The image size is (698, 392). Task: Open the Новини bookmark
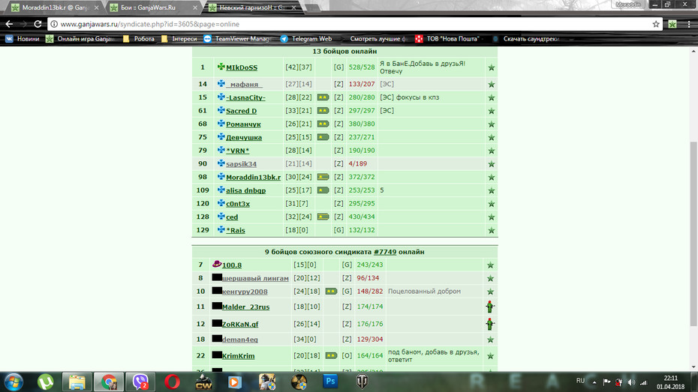click(x=23, y=39)
